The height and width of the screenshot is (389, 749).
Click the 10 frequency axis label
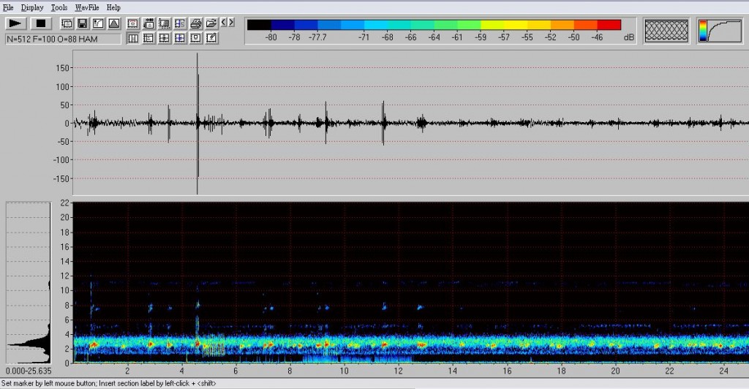65,290
